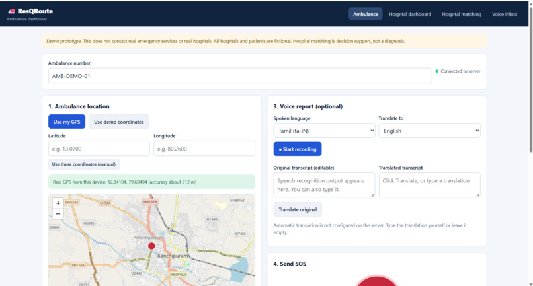Focus the Ambulance number input field
Viewport: 533px width, 286px height.
(240, 76)
